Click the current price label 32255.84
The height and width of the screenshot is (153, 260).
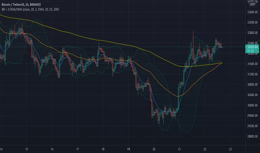(252, 47)
